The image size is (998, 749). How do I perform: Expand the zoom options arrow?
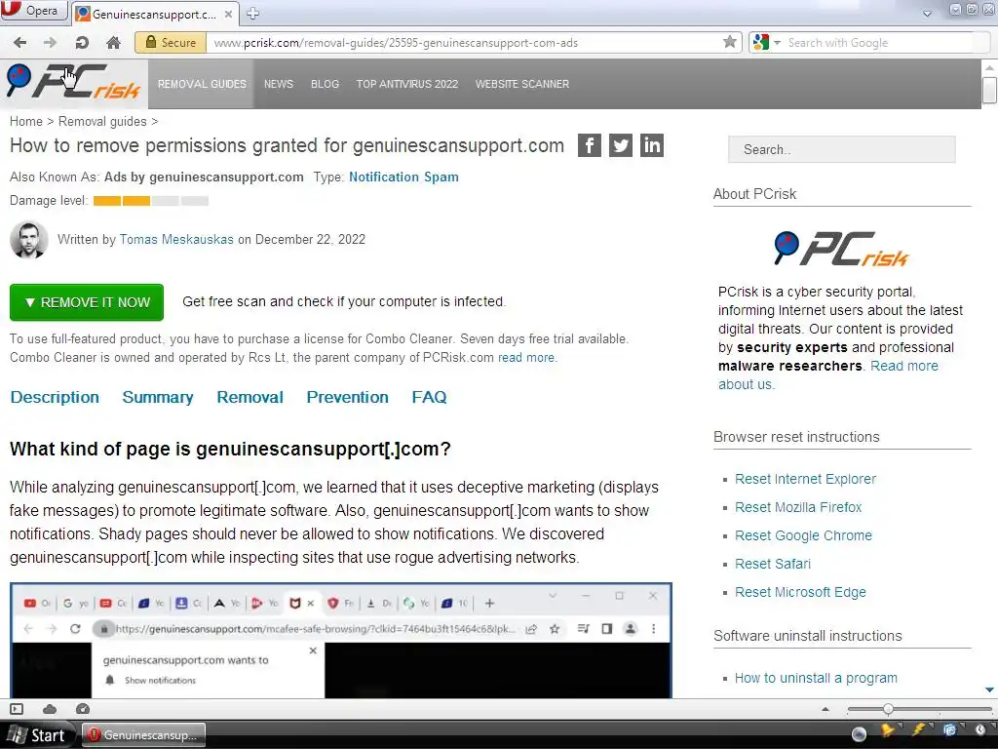[x=825, y=709]
